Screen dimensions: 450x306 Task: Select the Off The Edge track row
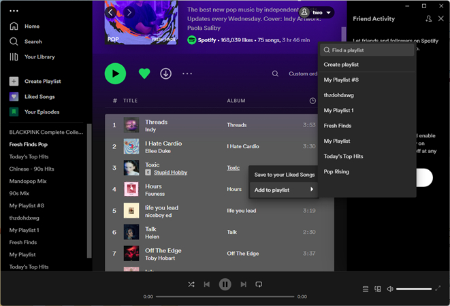219,254
